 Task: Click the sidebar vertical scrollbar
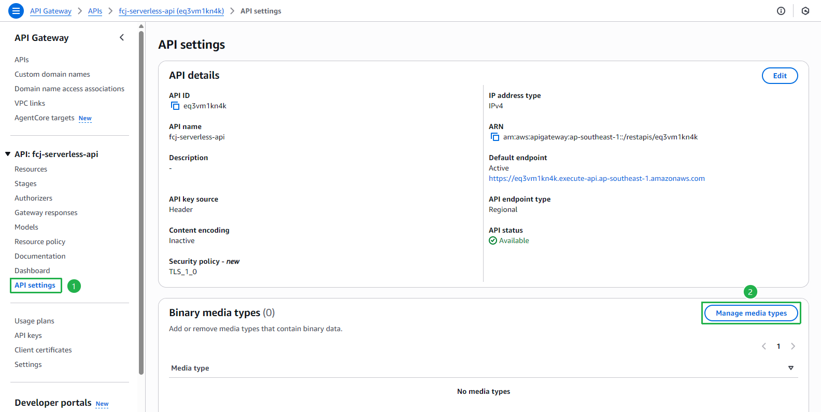pos(141,202)
